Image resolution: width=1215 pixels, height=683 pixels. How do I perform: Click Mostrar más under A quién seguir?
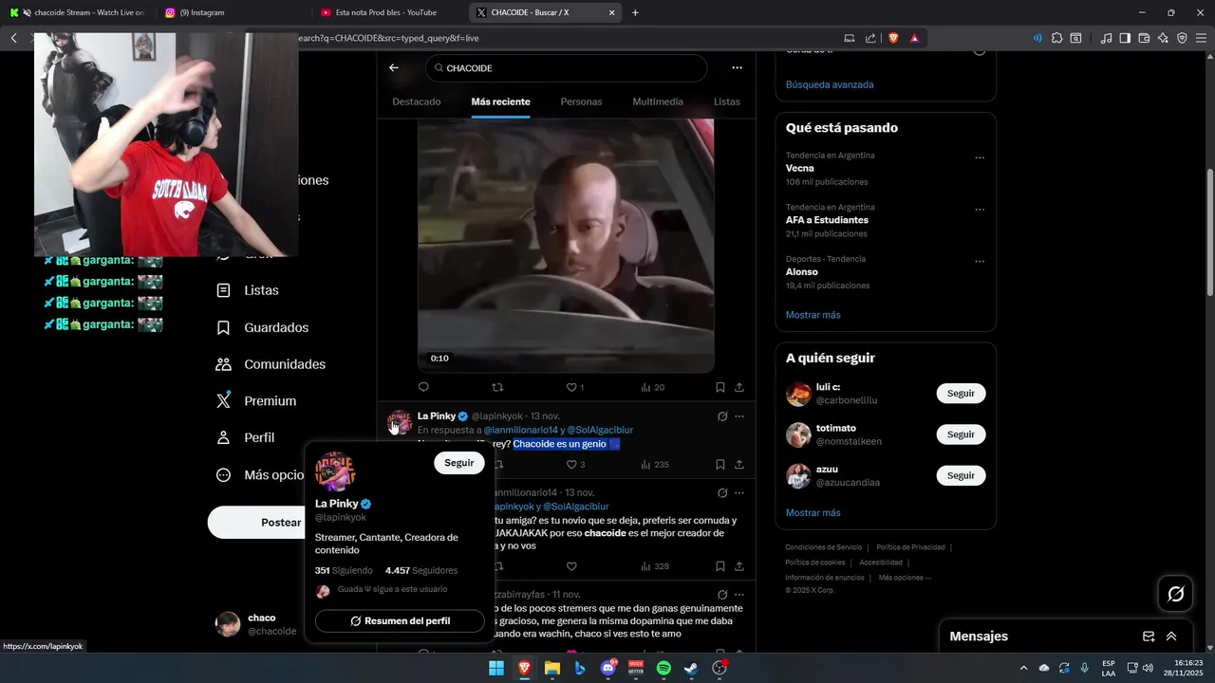click(x=813, y=513)
